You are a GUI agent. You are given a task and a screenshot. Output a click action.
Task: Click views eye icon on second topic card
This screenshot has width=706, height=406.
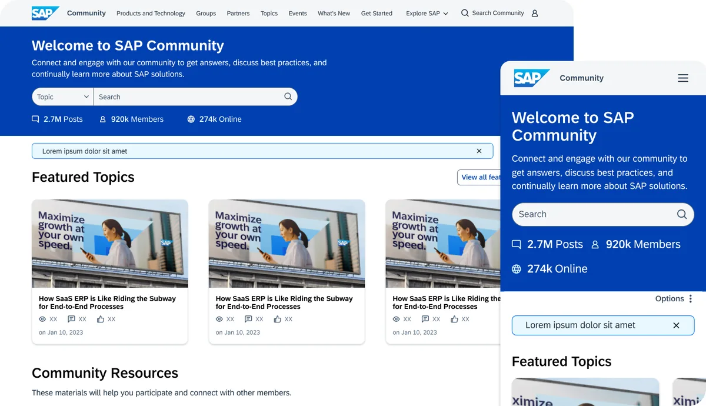point(219,319)
